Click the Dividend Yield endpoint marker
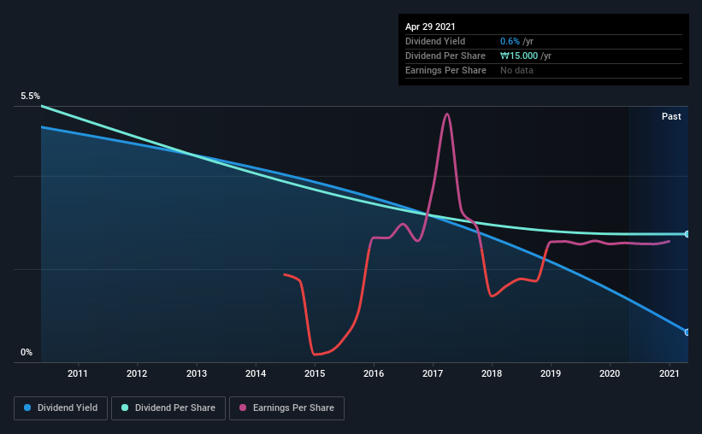Viewport: 702px width, 434px height. click(687, 332)
